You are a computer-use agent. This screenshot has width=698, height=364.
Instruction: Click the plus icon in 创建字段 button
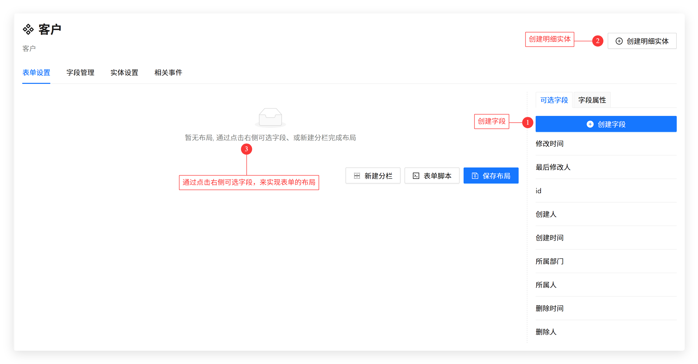click(x=590, y=124)
